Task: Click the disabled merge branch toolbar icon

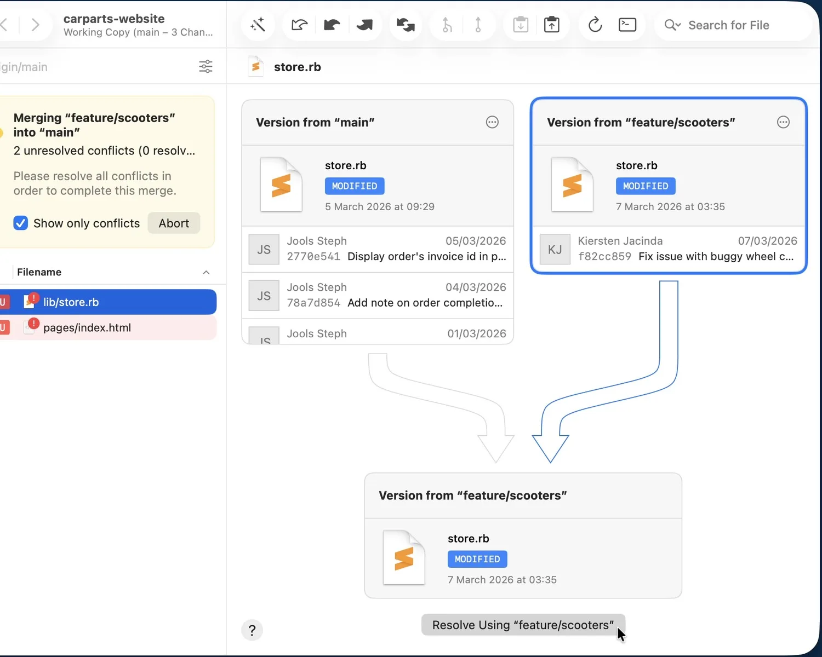Action: [447, 25]
